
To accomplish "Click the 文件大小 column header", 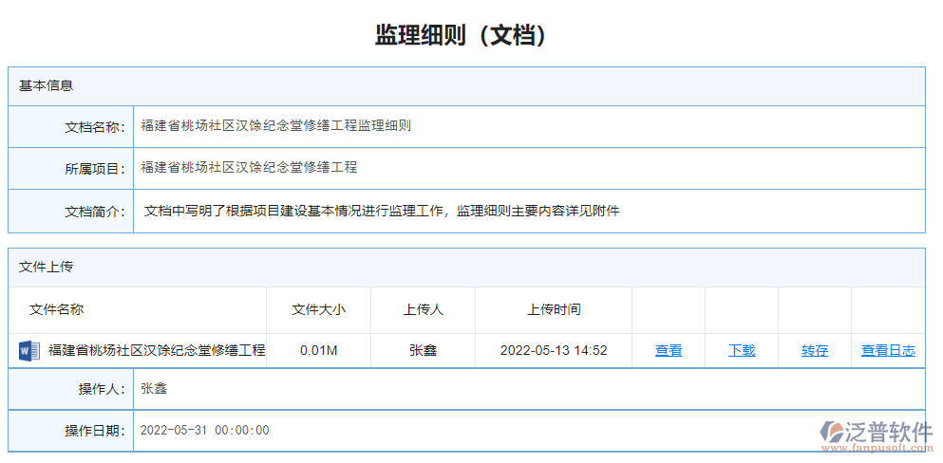I will coord(318,309).
